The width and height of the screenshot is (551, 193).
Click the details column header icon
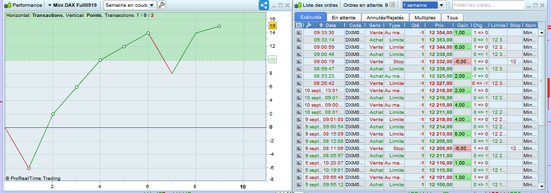(299, 25)
